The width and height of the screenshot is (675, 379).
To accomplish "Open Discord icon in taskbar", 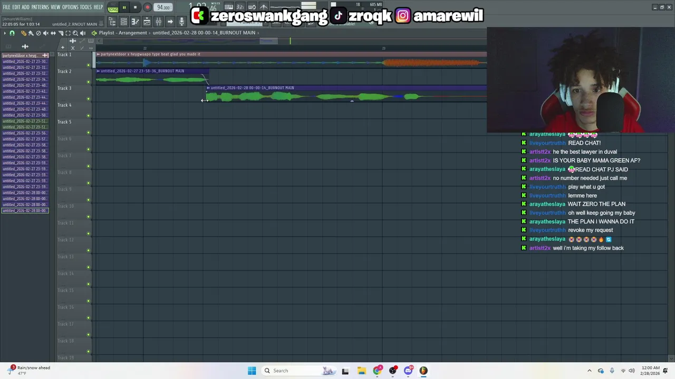I will pyautogui.click(x=408, y=371).
